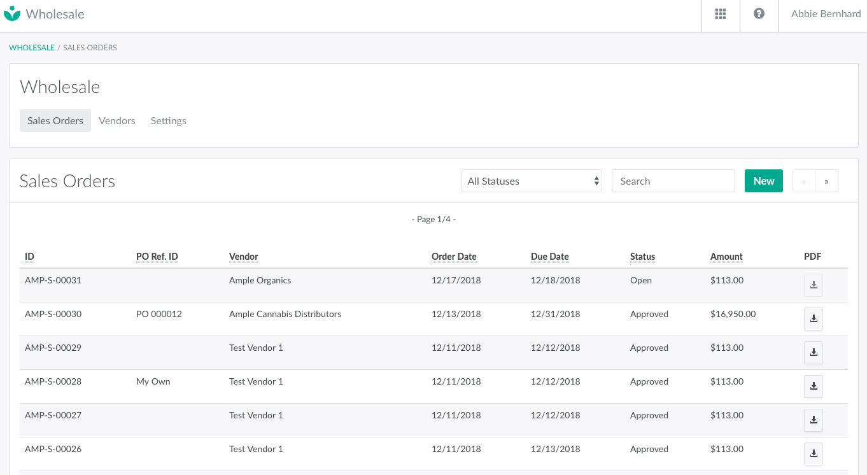The width and height of the screenshot is (867, 475).
Task: Download PDF for order AMP-S-00026
Action: pos(813,454)
